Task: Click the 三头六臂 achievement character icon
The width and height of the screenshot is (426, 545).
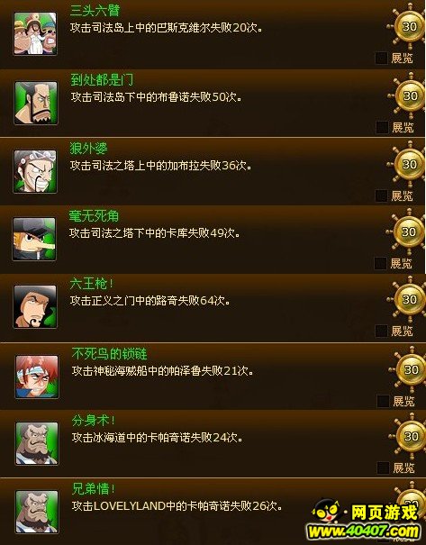Action: [x=35, y=33]
